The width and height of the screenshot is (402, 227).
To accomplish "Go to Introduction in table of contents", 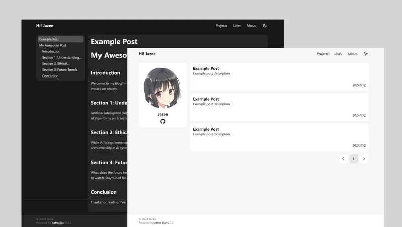I will [x=51, y=51].
